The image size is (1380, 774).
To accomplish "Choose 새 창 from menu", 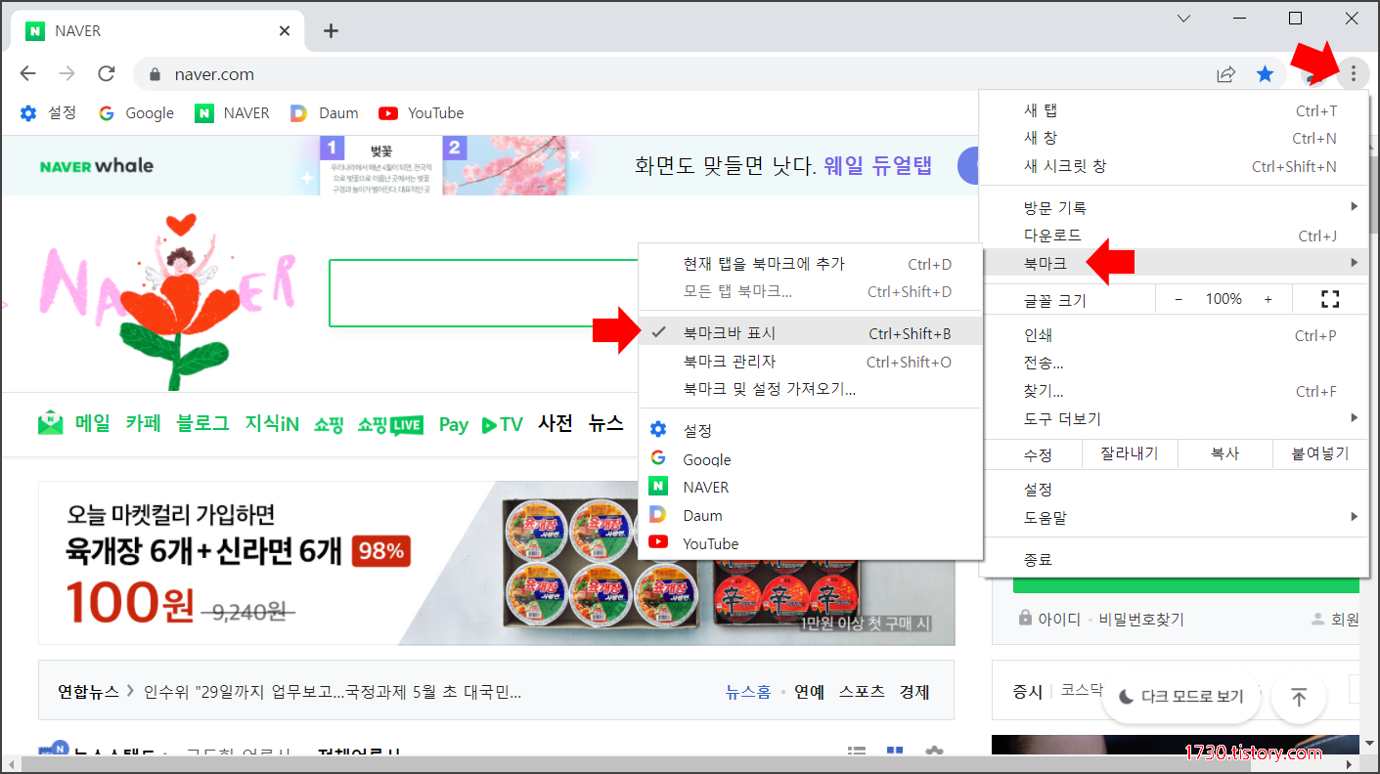I will (x=1174, y=138).
